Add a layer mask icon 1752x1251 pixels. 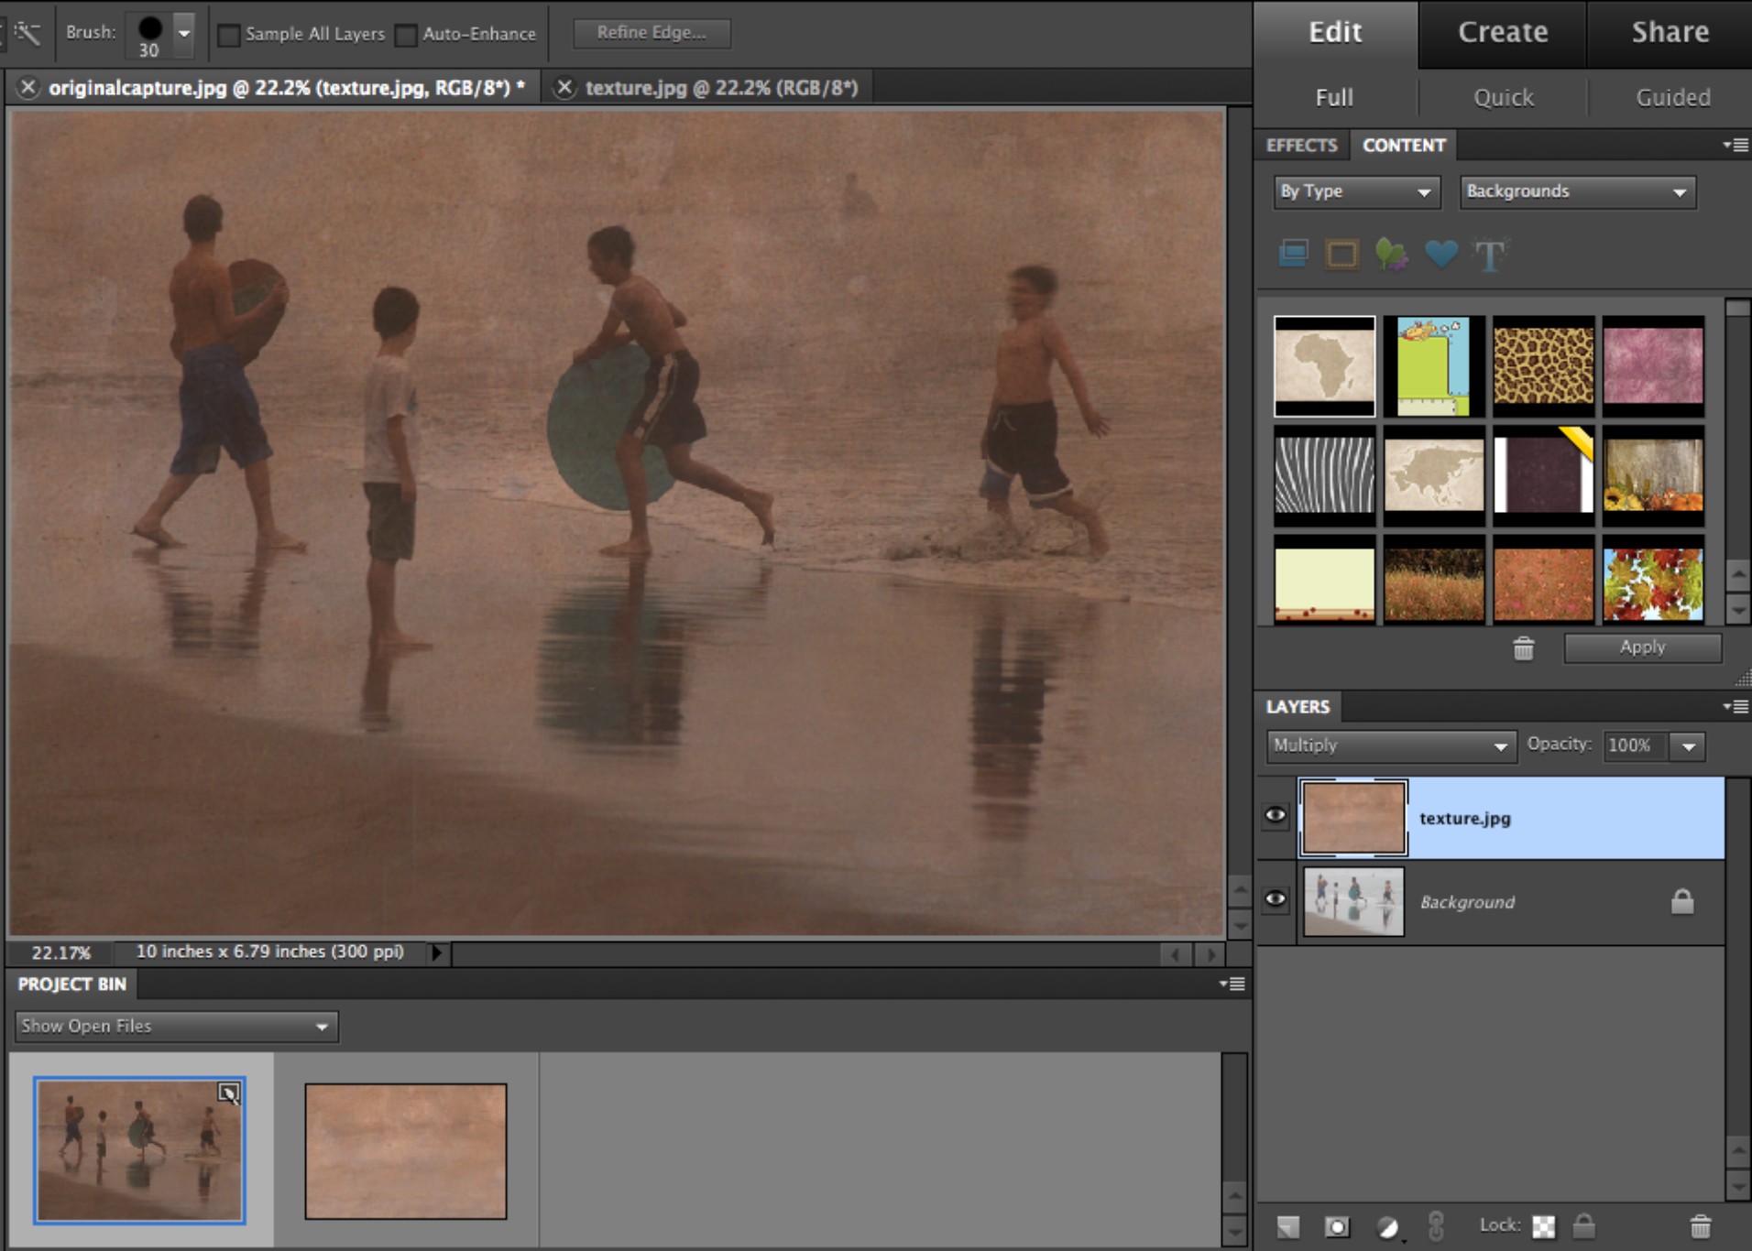[x=1337, y=1226]
